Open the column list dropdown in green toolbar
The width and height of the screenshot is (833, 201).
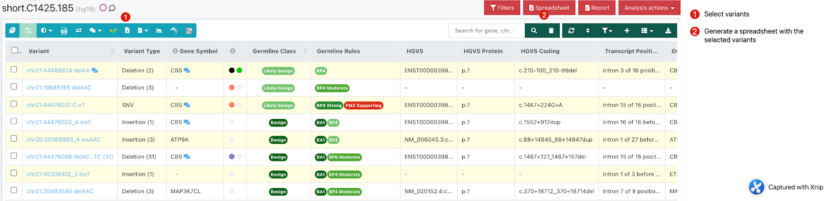tap(647, 31)
